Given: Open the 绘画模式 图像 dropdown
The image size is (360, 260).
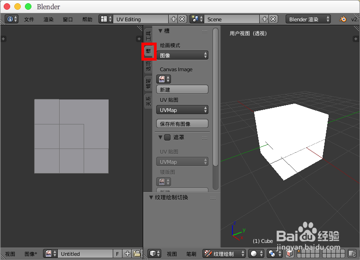Looking at the screenshot, I should tap(182, 56).
